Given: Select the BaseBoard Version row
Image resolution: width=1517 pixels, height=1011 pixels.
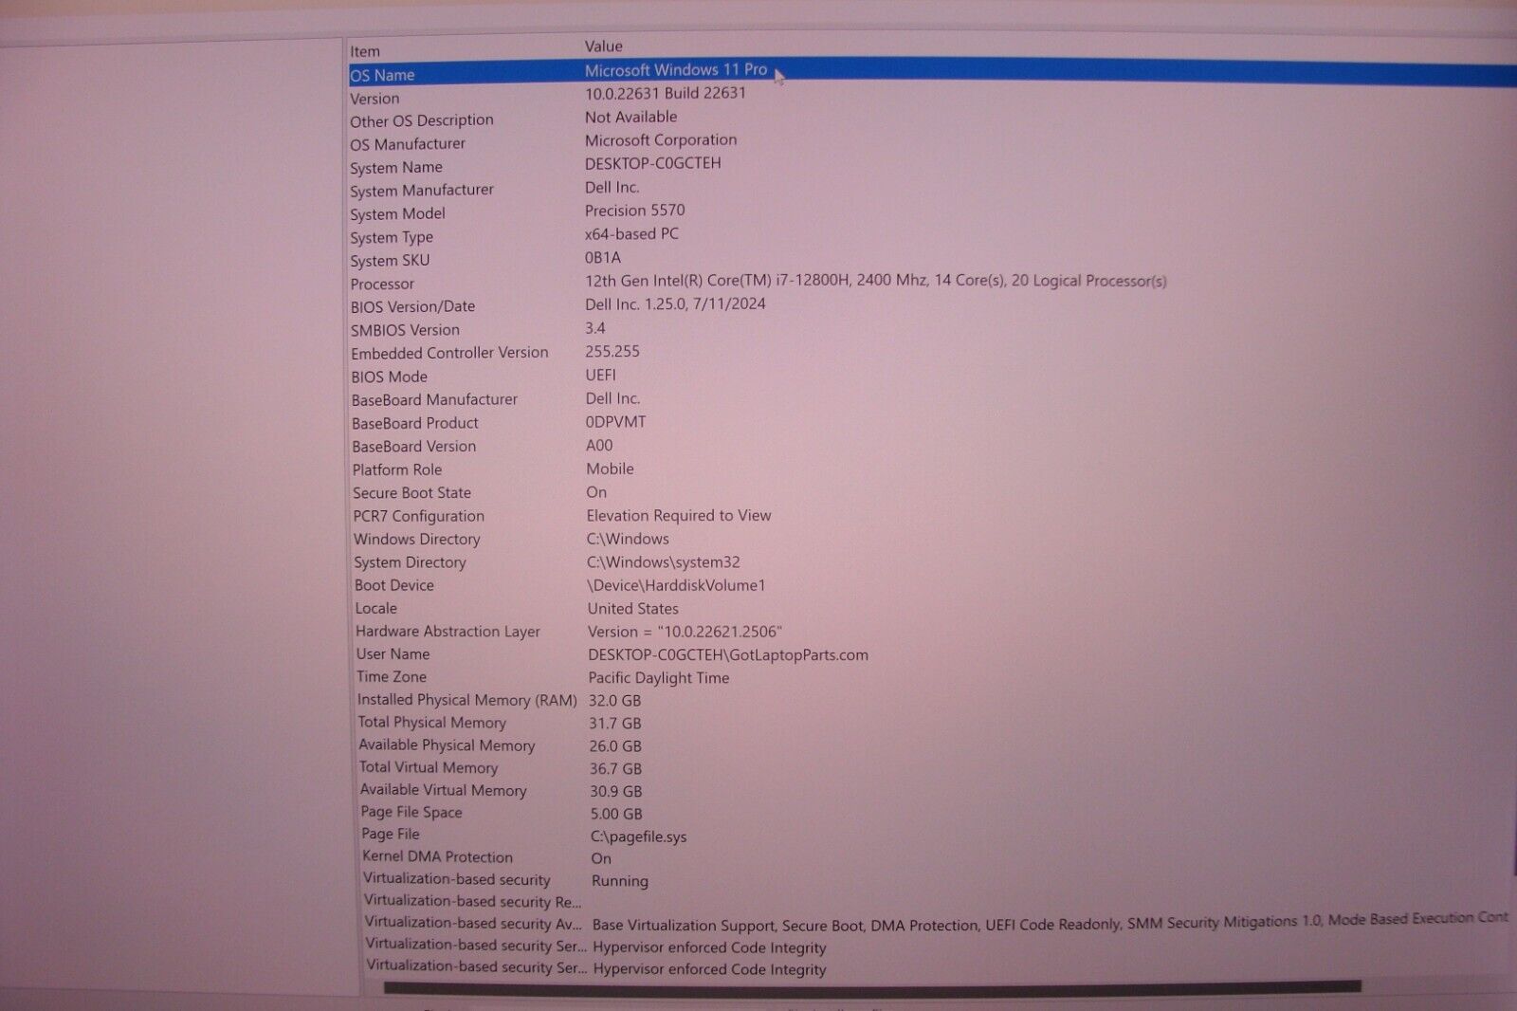Looking at the screenshot, I should tap(932, 446).
